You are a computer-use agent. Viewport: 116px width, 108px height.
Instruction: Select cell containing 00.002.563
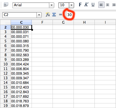click(x=21, y=55)
